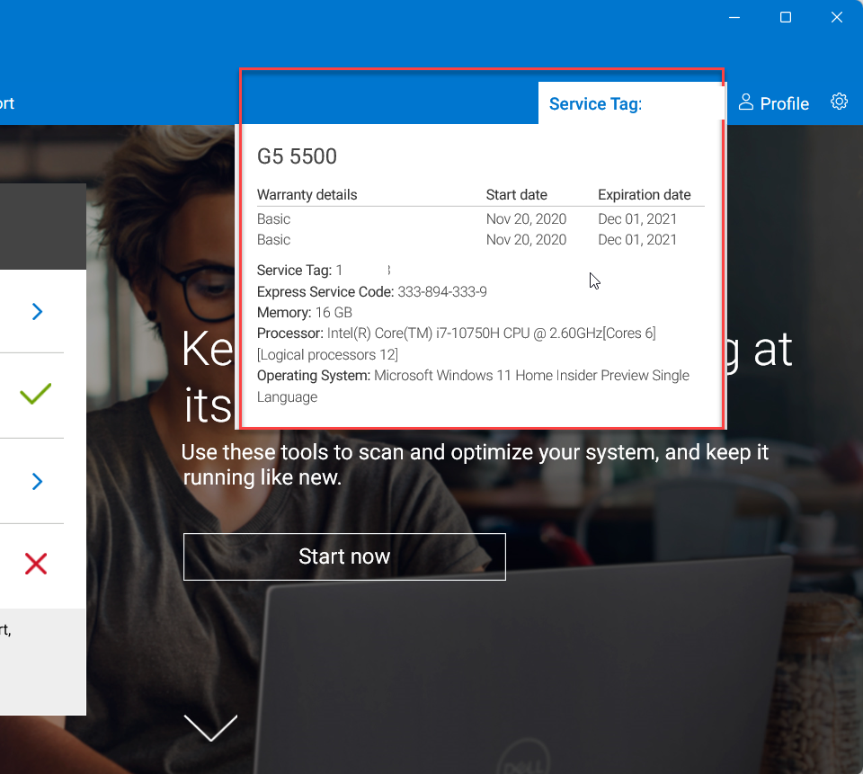
Task: Click the Profile person icon
Action: point(745,102)
